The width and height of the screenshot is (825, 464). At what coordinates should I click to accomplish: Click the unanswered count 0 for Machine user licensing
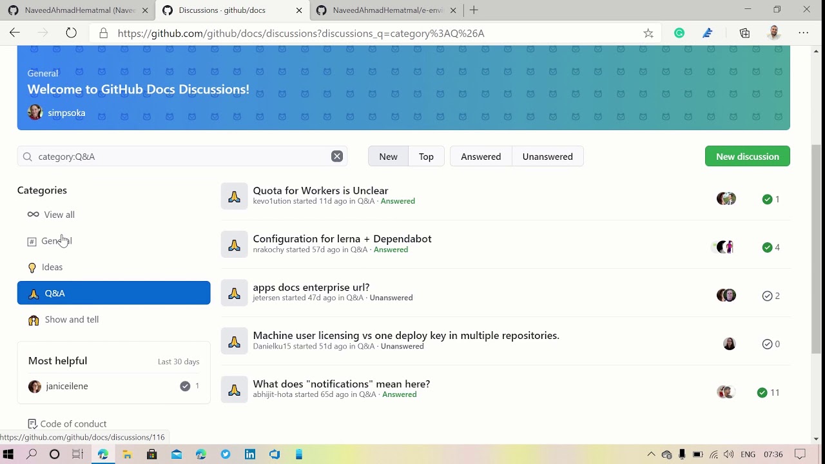click(x=771, y=344)
